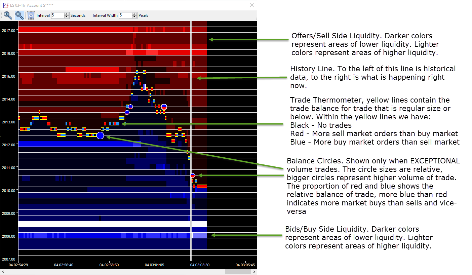The height and width of the screenshot is (275, 472).
Task: Click the zoom in magnifier icon
Action: [x=8, y=15]
